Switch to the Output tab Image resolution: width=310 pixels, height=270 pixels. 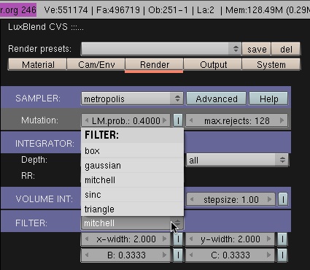[x=213, y=65]
